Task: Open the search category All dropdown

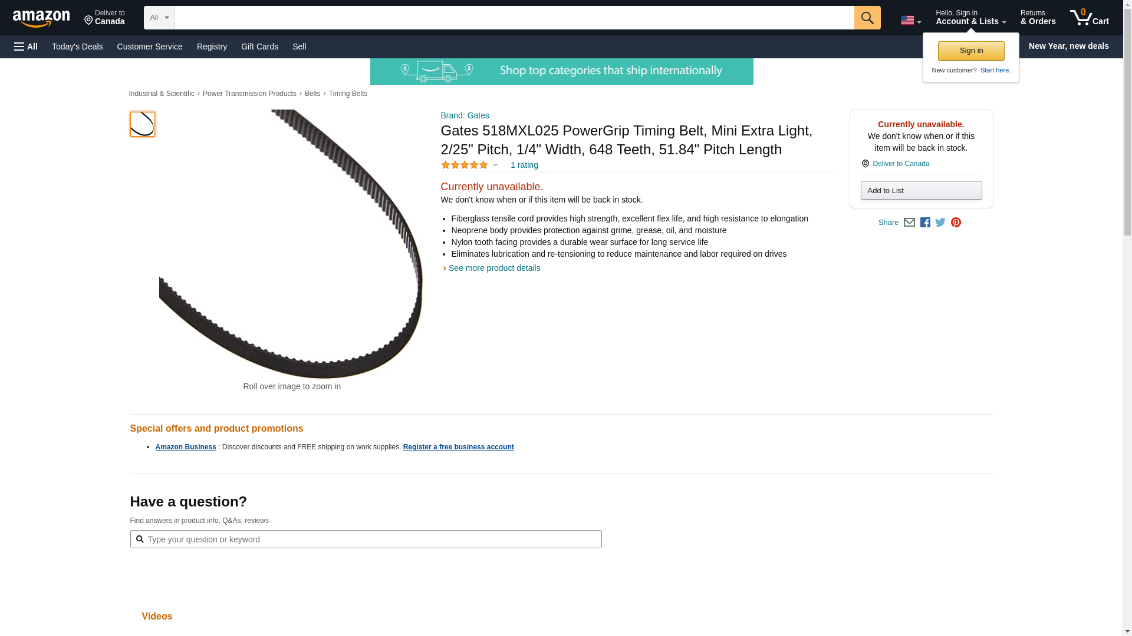Action: (x=159, y=18)
